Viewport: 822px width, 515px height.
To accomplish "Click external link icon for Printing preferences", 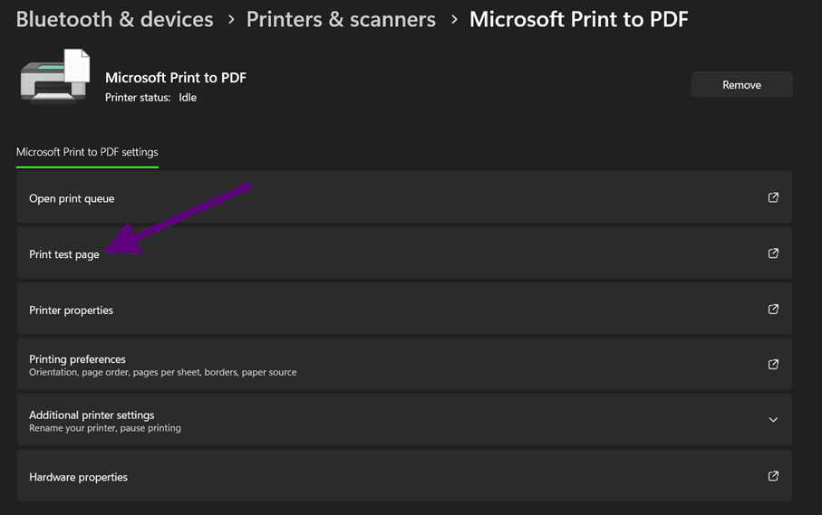I will [773, 364].
